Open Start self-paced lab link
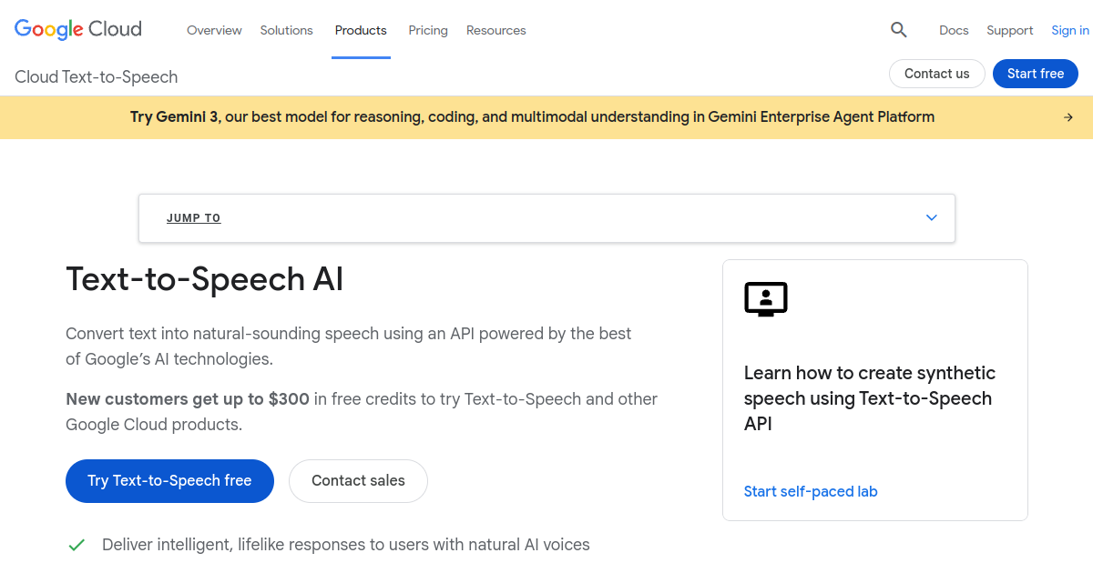The image size is (1093, 573). click(811, 491)
